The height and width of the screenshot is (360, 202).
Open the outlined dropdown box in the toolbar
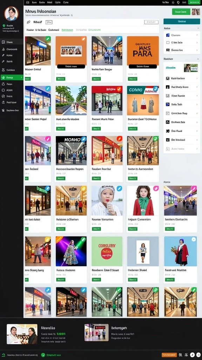click(x=151, y=22)
